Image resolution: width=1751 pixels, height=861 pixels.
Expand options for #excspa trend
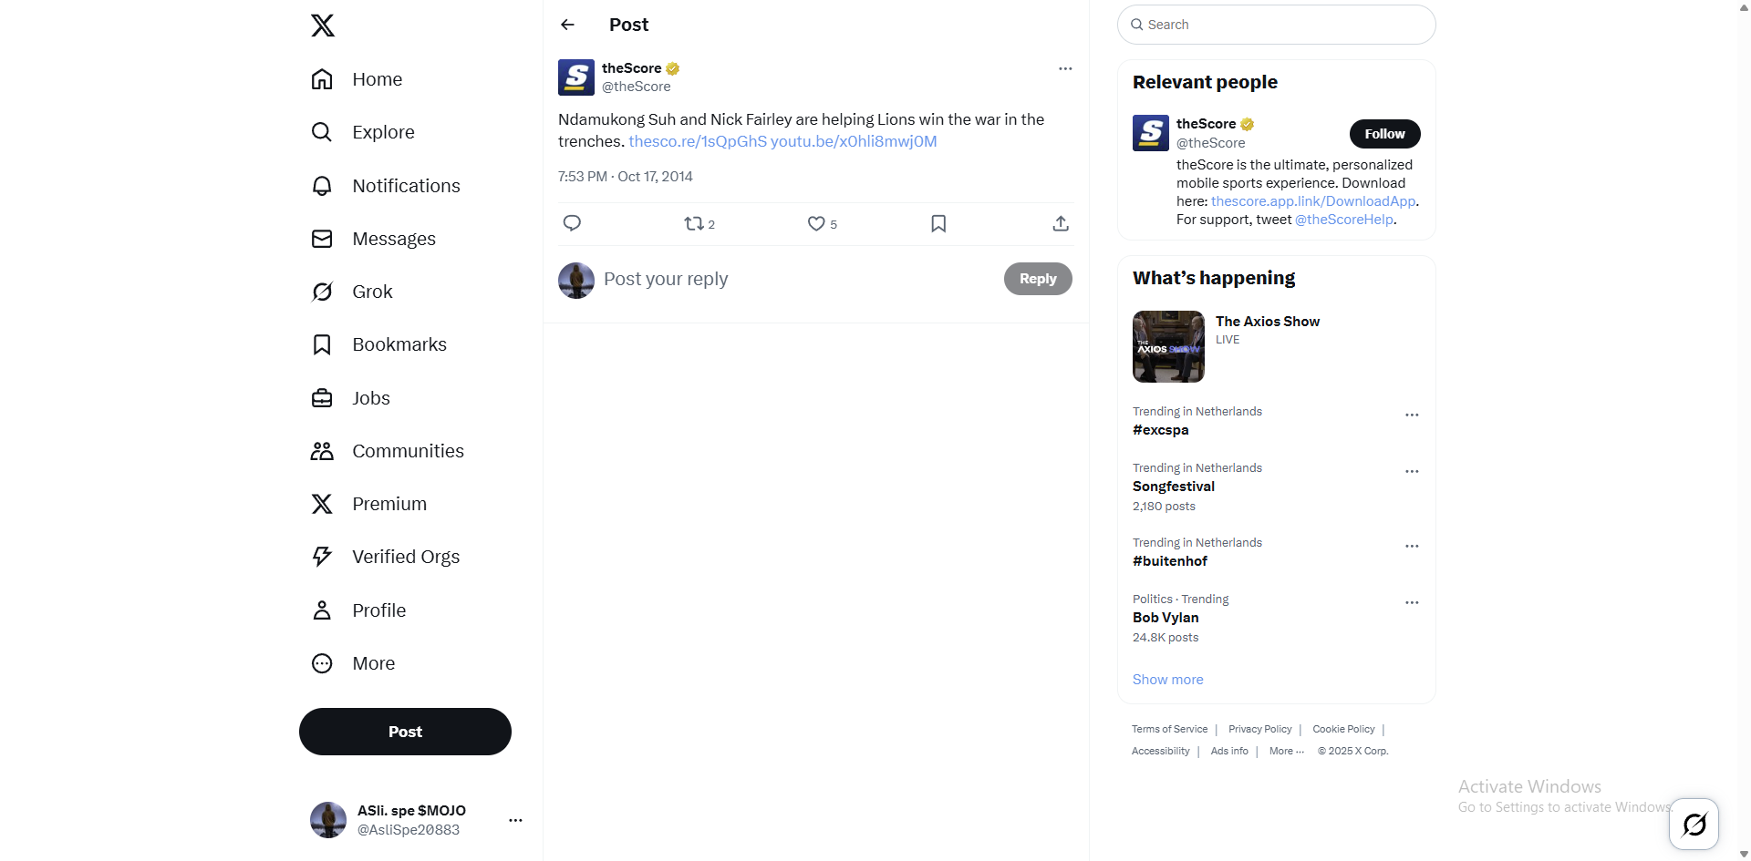coord(1412,415)
